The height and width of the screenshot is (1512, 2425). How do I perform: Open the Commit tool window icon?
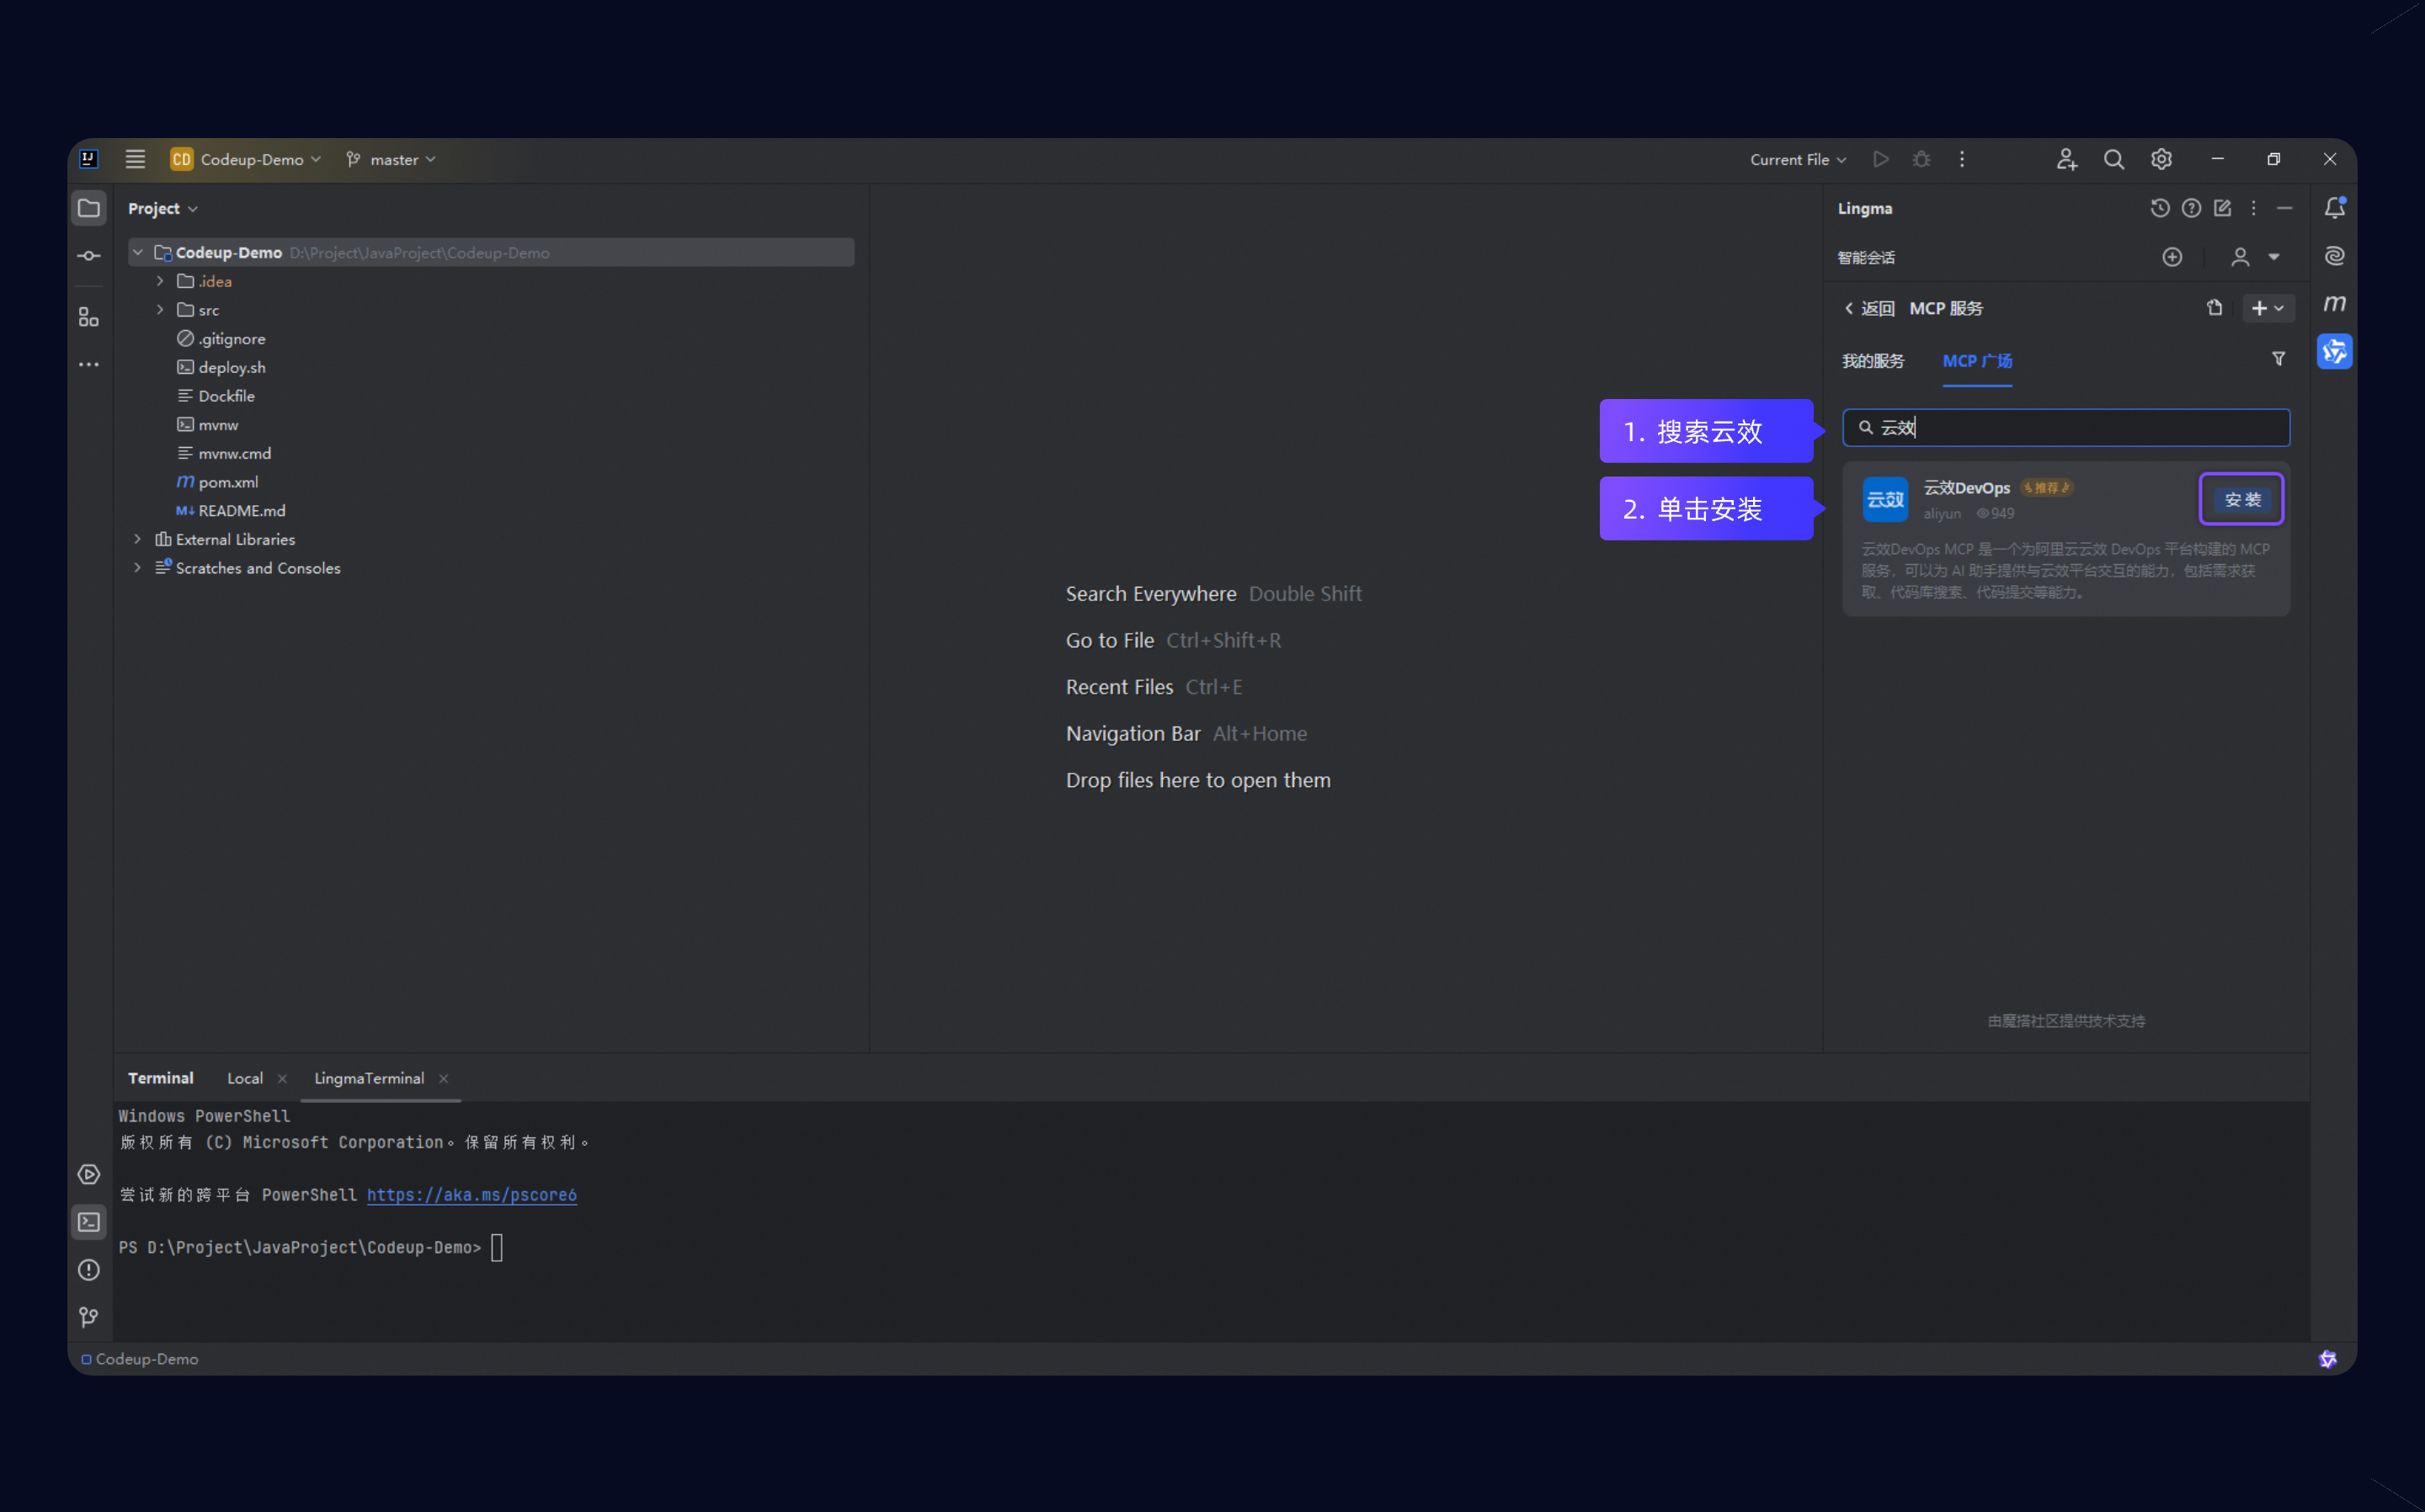tap(89, 256)
